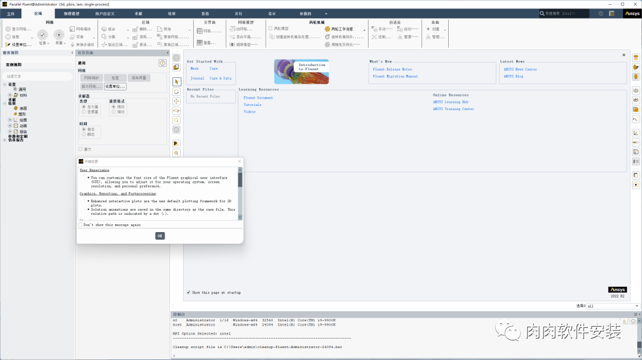Expand the 绘图 node in outline tree

pos(10,120)
